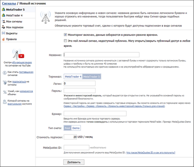
Task: Click the Мои сигналы icon
Action: (4, 21)
